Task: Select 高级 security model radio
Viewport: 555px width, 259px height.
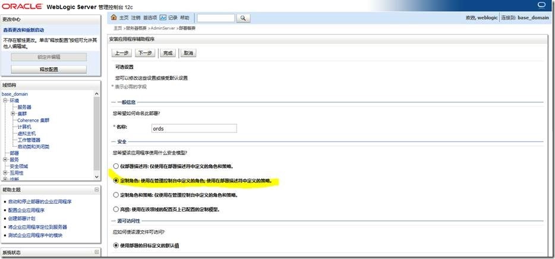Action: point(116,209)
